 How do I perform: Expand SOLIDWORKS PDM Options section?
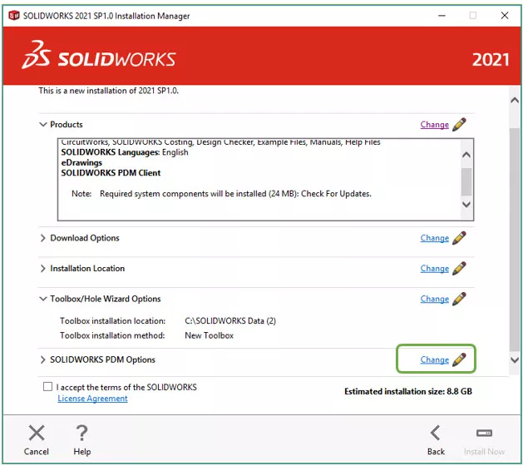[43, 360]
